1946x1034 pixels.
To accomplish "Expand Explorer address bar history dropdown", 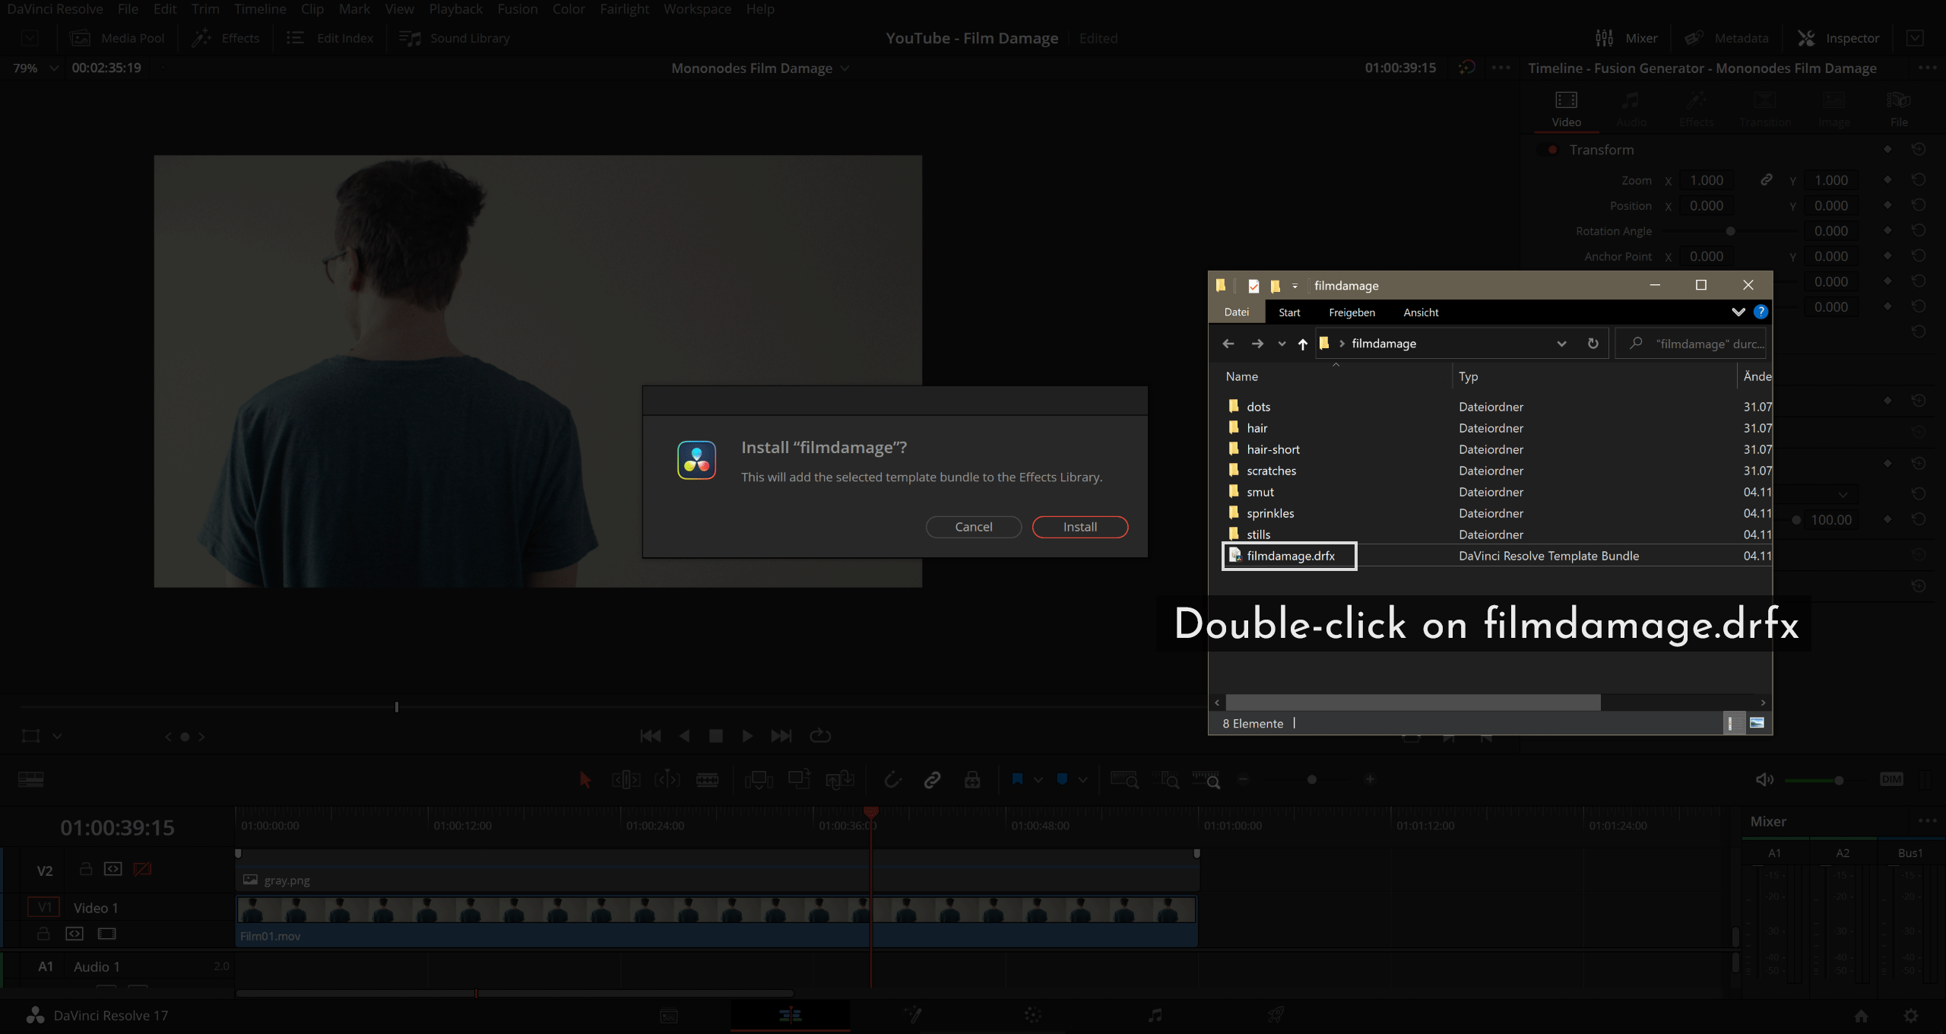I will click(x=1561, y=344).
